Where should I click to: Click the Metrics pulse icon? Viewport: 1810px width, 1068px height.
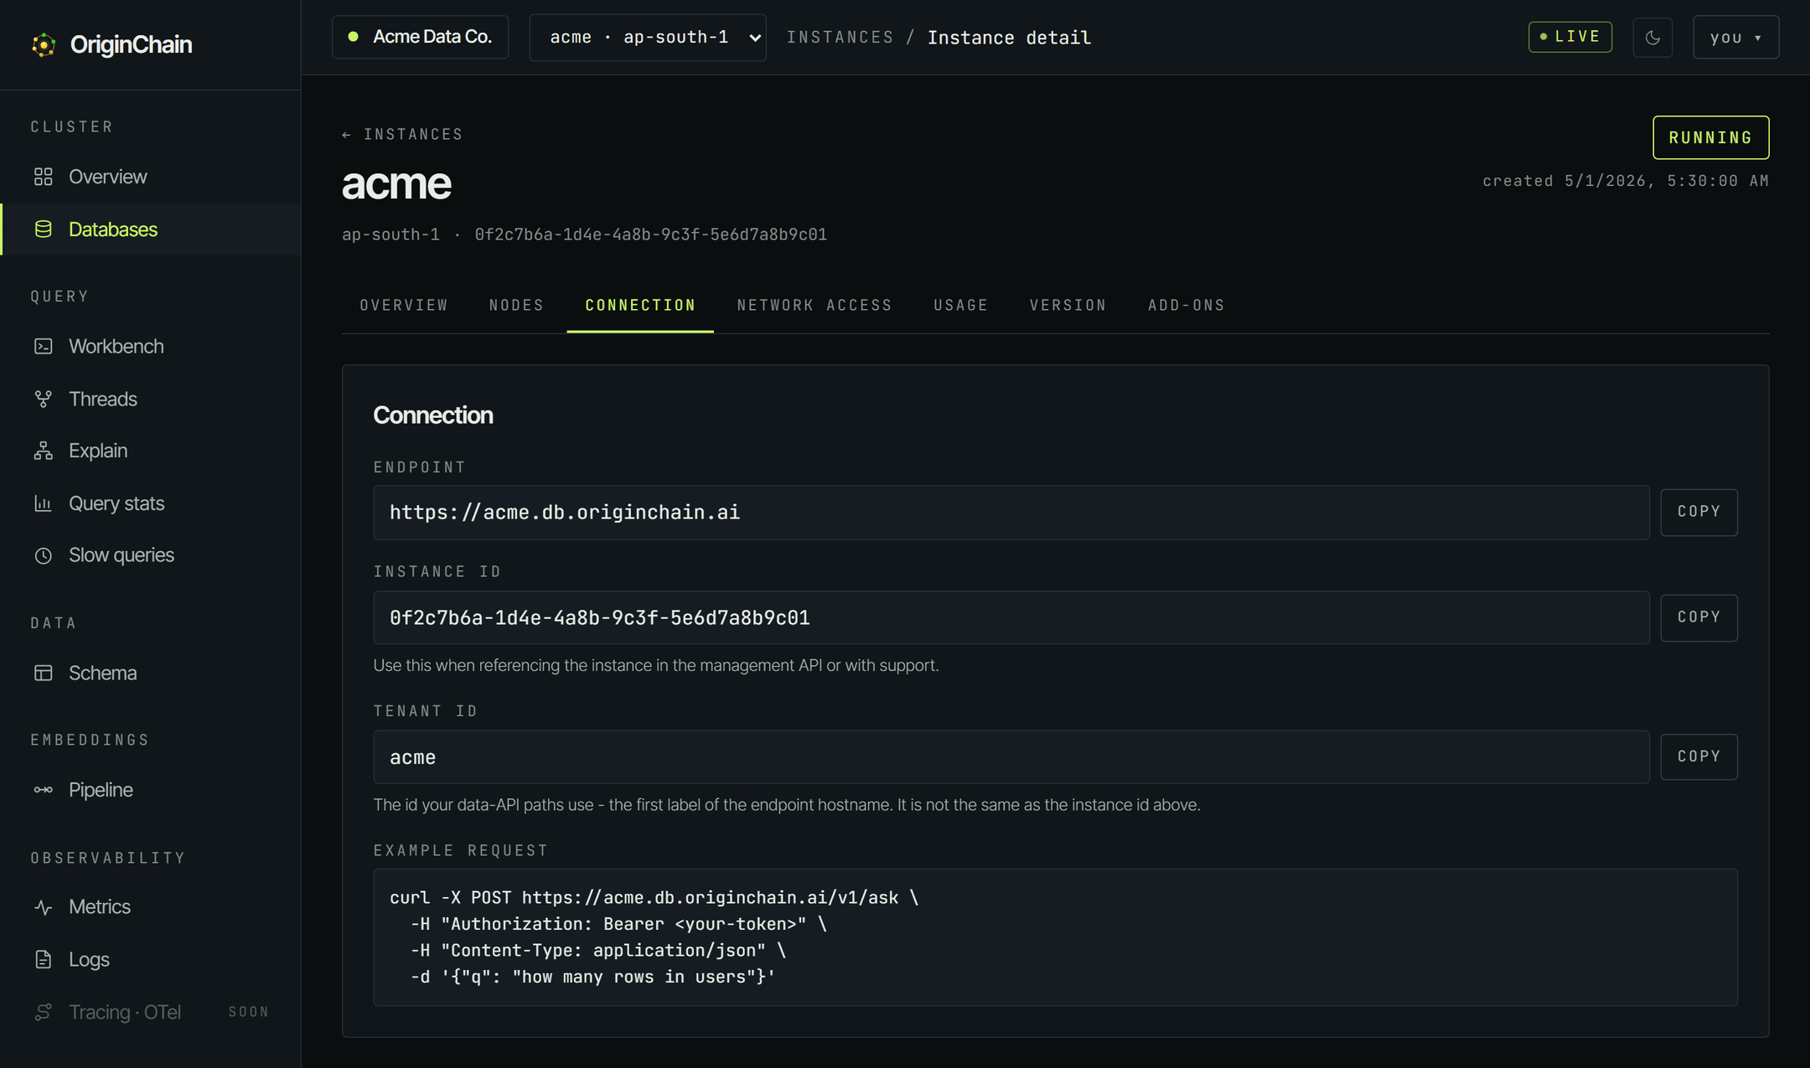tap(44, 907)
